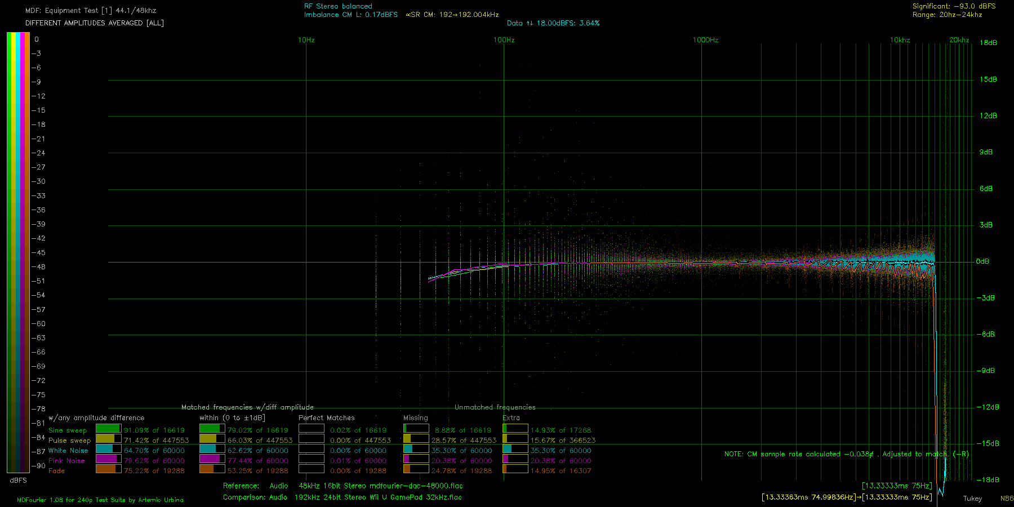Click the -90 mark on dBFS scale
This screenshot has width=1014, height=507.
[x=38, y=466]
